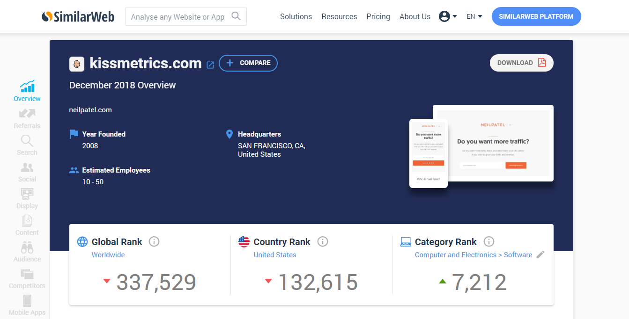
Task: Open the Resources menu
Action: pyautogui.click(x=339, y=16)
